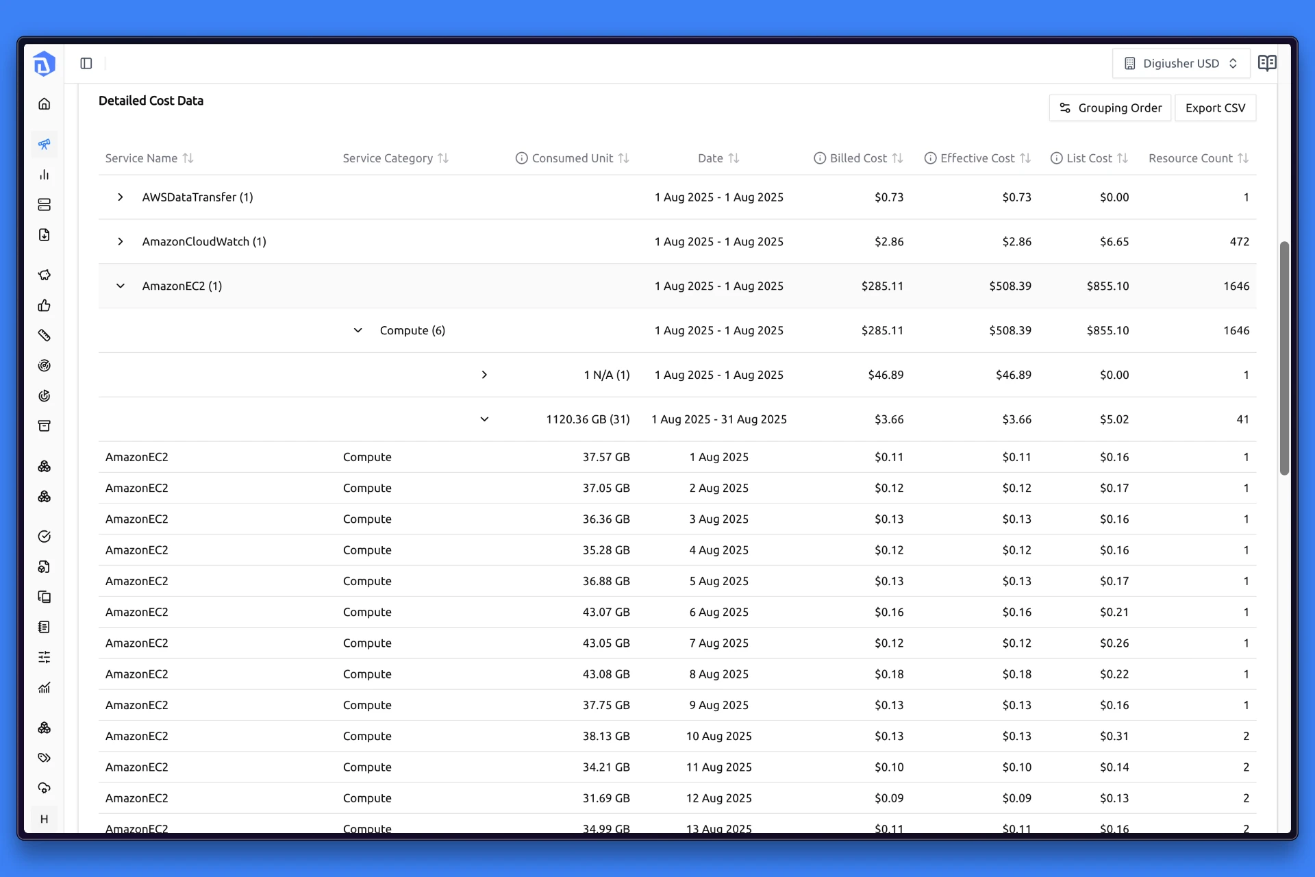The image size is (1315, 877).
Task: Open the home icon in sidebar
Action: coord(45,104)
